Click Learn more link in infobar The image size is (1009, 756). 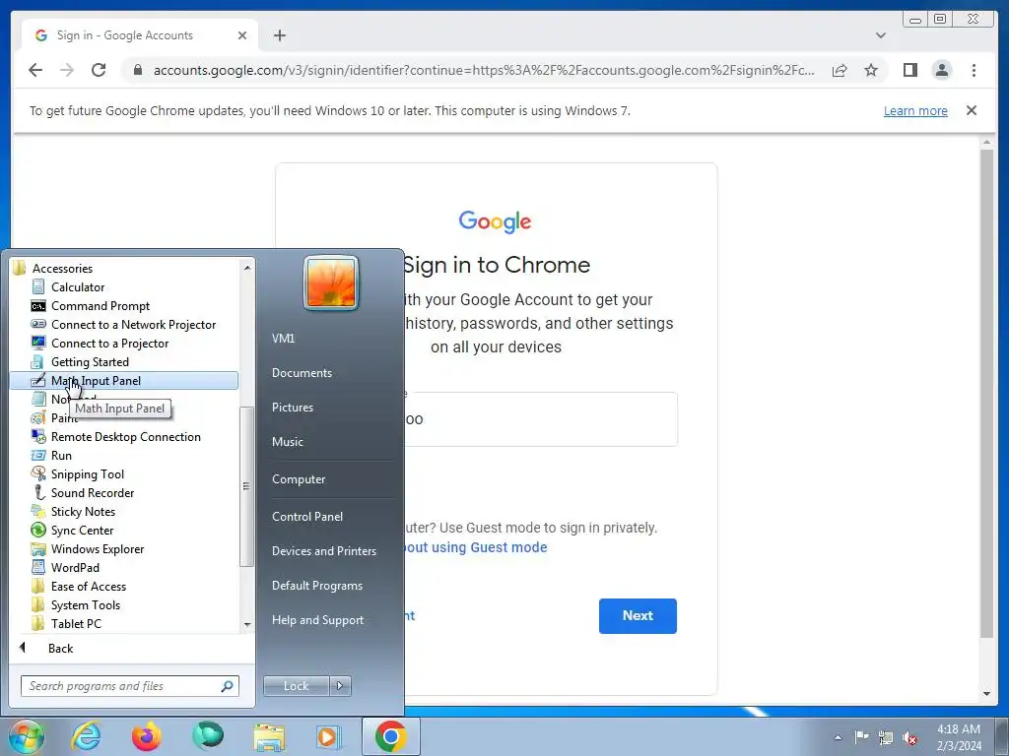(915, 110)
